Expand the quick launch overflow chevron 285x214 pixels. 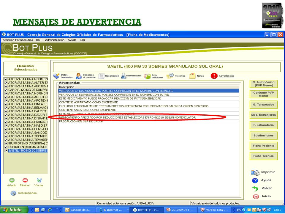click(56, 209)
